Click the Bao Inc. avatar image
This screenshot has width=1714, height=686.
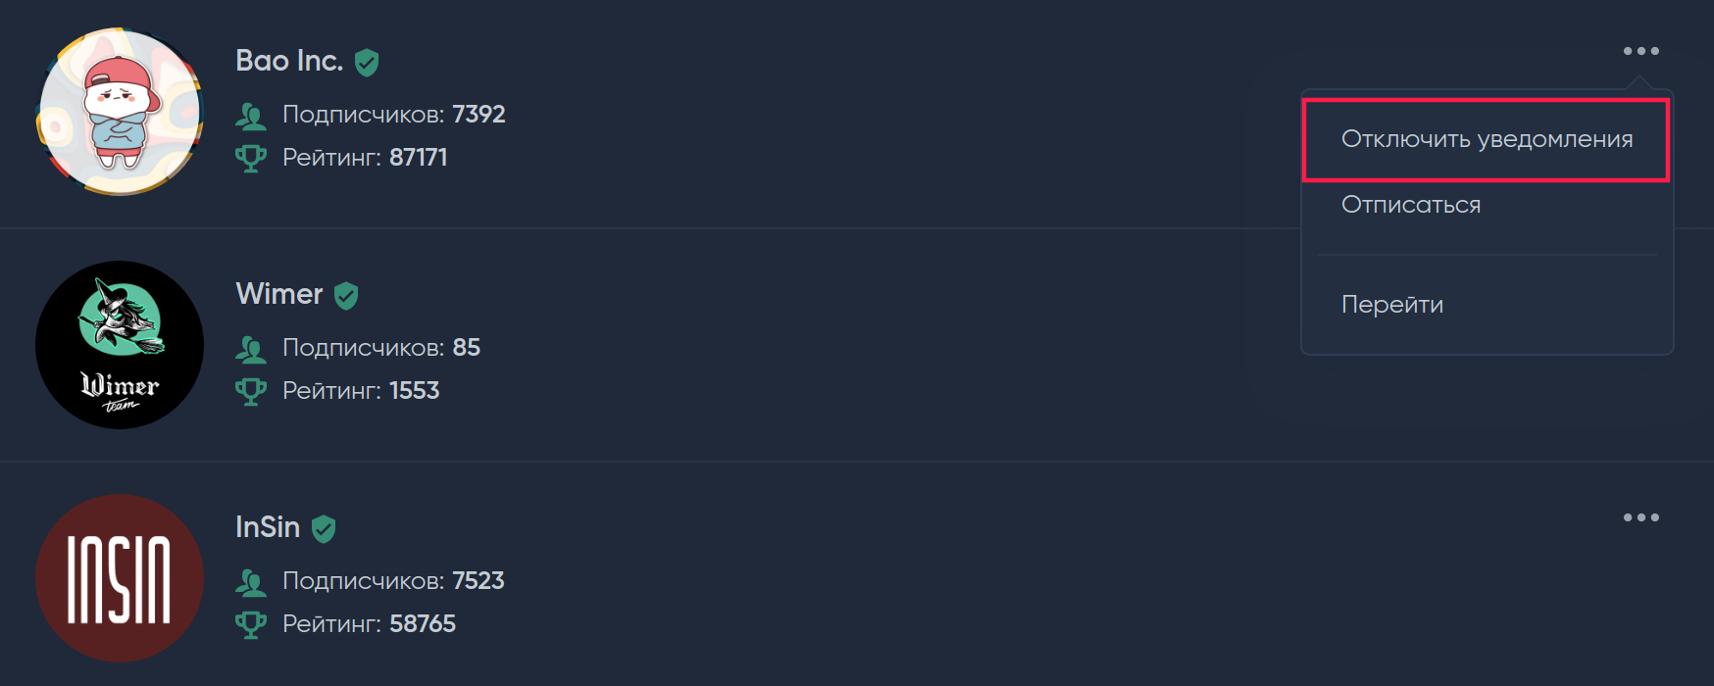(x=120, y=112)
